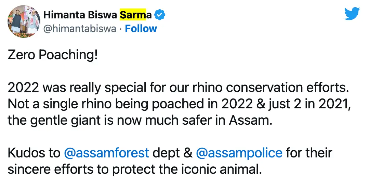Click the "dept &" text between mentions

click(173, 153)
